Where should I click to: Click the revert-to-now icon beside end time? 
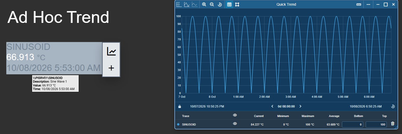393,106
